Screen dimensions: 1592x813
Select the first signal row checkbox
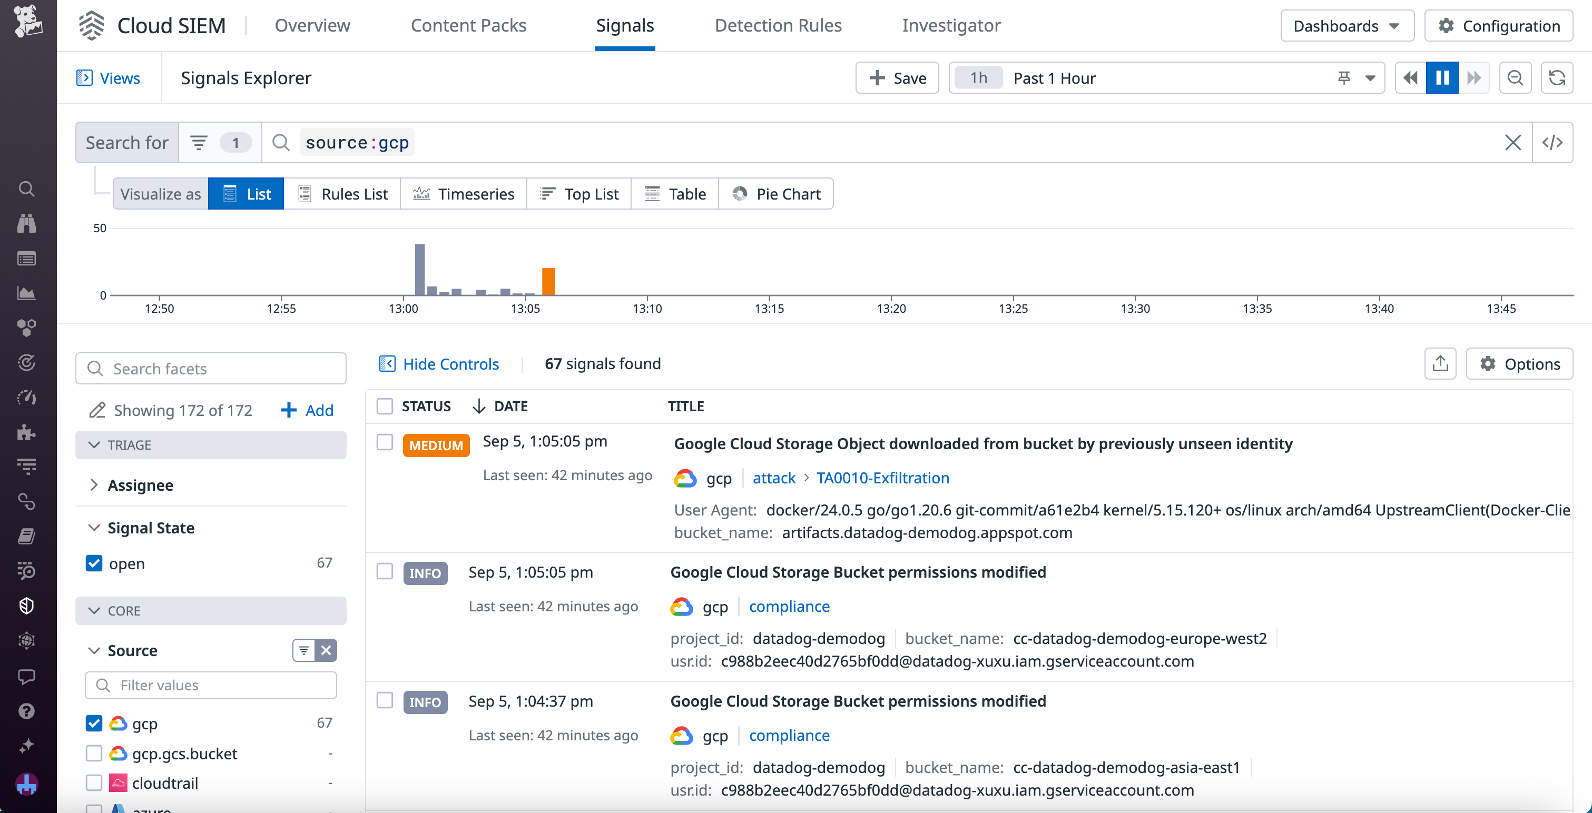coord(385,442)
